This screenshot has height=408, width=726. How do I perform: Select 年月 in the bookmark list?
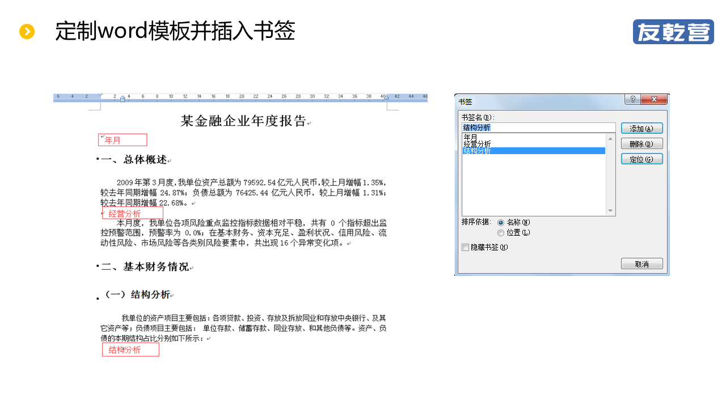[x=534, y=137]
